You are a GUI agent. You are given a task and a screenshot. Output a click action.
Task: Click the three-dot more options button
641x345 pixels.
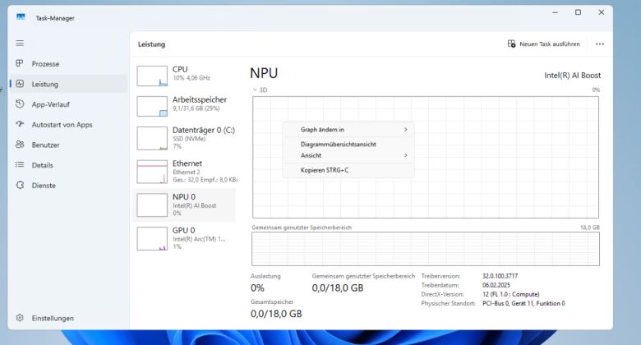(x=600, y=44)
